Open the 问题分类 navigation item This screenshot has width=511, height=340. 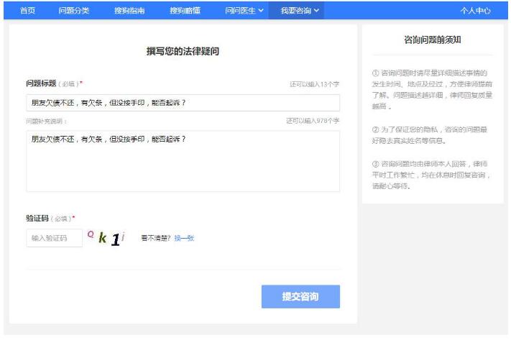(x=74, y=11)
